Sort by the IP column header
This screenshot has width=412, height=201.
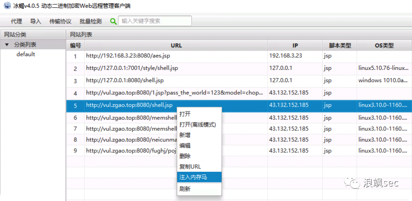pyautogui.click(x=295, y=45)
